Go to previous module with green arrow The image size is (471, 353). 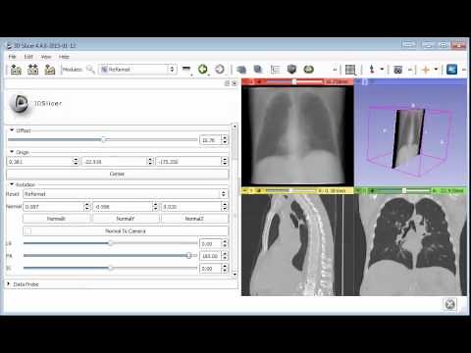click(x=203, y=70)
